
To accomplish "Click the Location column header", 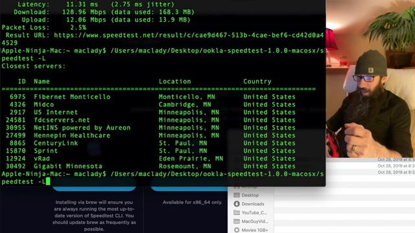I will coord(174,82).
